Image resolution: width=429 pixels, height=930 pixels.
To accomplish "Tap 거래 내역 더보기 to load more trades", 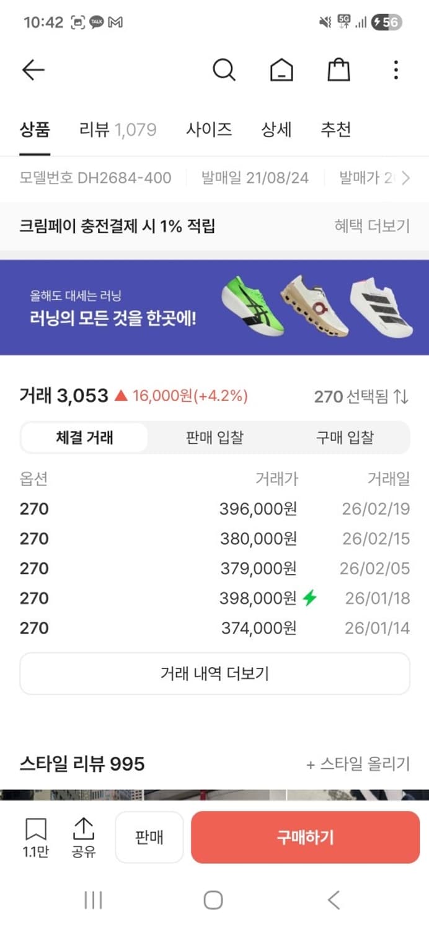I will tap(214, 674).
